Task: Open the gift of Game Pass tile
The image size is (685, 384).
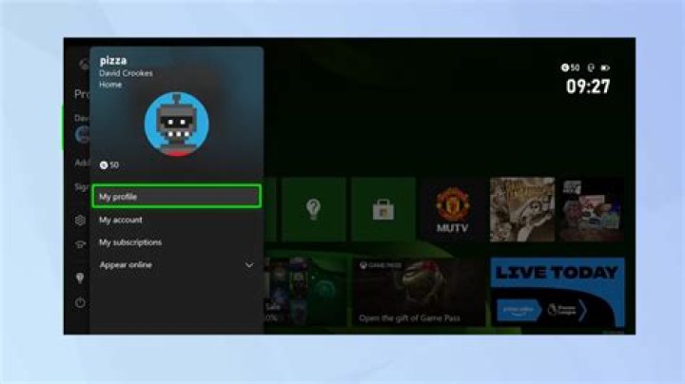Action: [x=419, y=293]
